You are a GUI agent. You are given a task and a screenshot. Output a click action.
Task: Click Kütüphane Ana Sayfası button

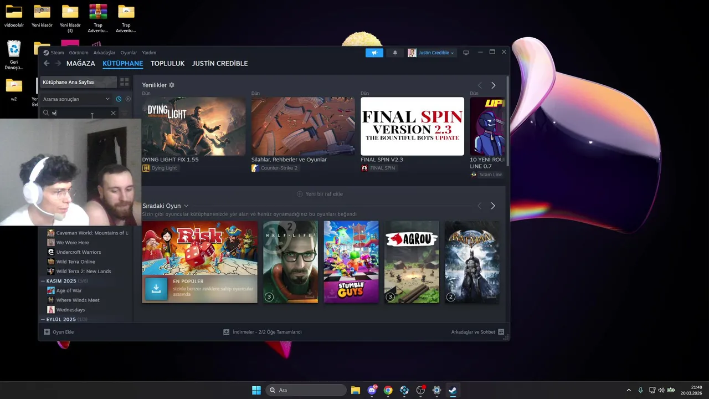click(x=78, y=82)
